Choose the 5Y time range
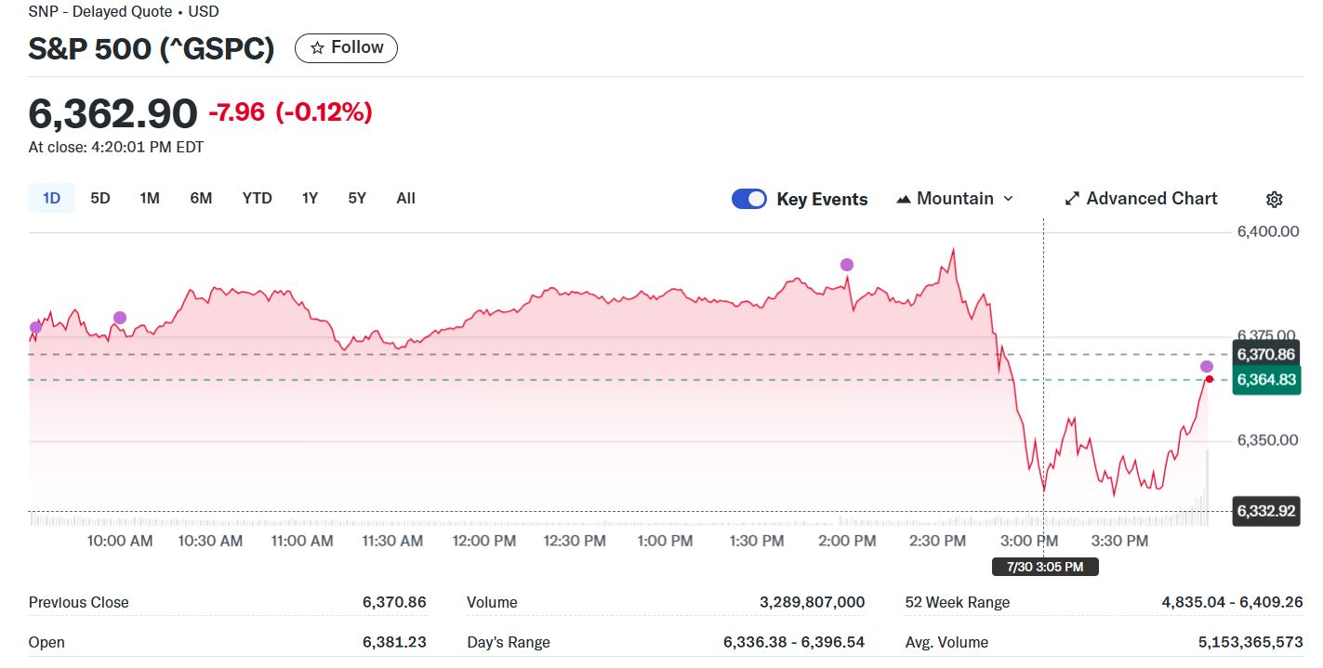1323x668 pixels. pos(357,198)
